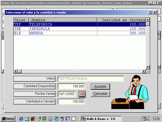The image size is (162, 122).
Task: Open the computer monitor quick launch icon
Action: tap(50, 119)
